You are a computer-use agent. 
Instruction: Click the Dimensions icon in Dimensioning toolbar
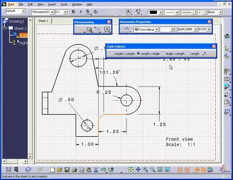click(81, 30)
